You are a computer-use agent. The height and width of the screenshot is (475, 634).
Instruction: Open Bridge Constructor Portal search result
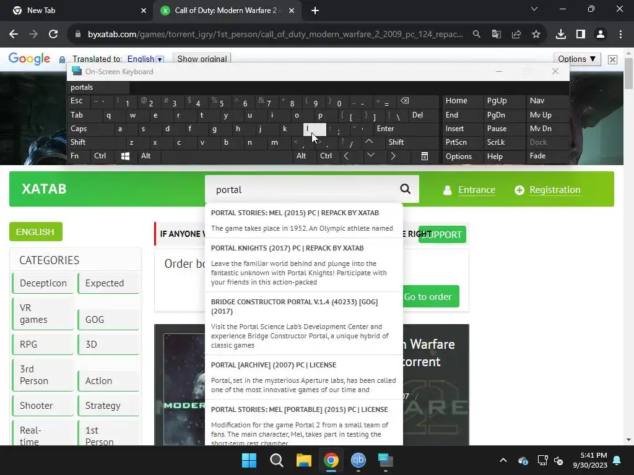303,323
